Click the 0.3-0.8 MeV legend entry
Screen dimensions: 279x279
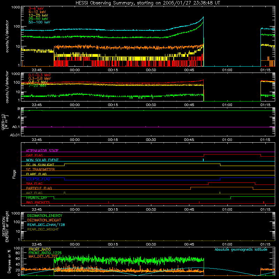tap(40, 78)
